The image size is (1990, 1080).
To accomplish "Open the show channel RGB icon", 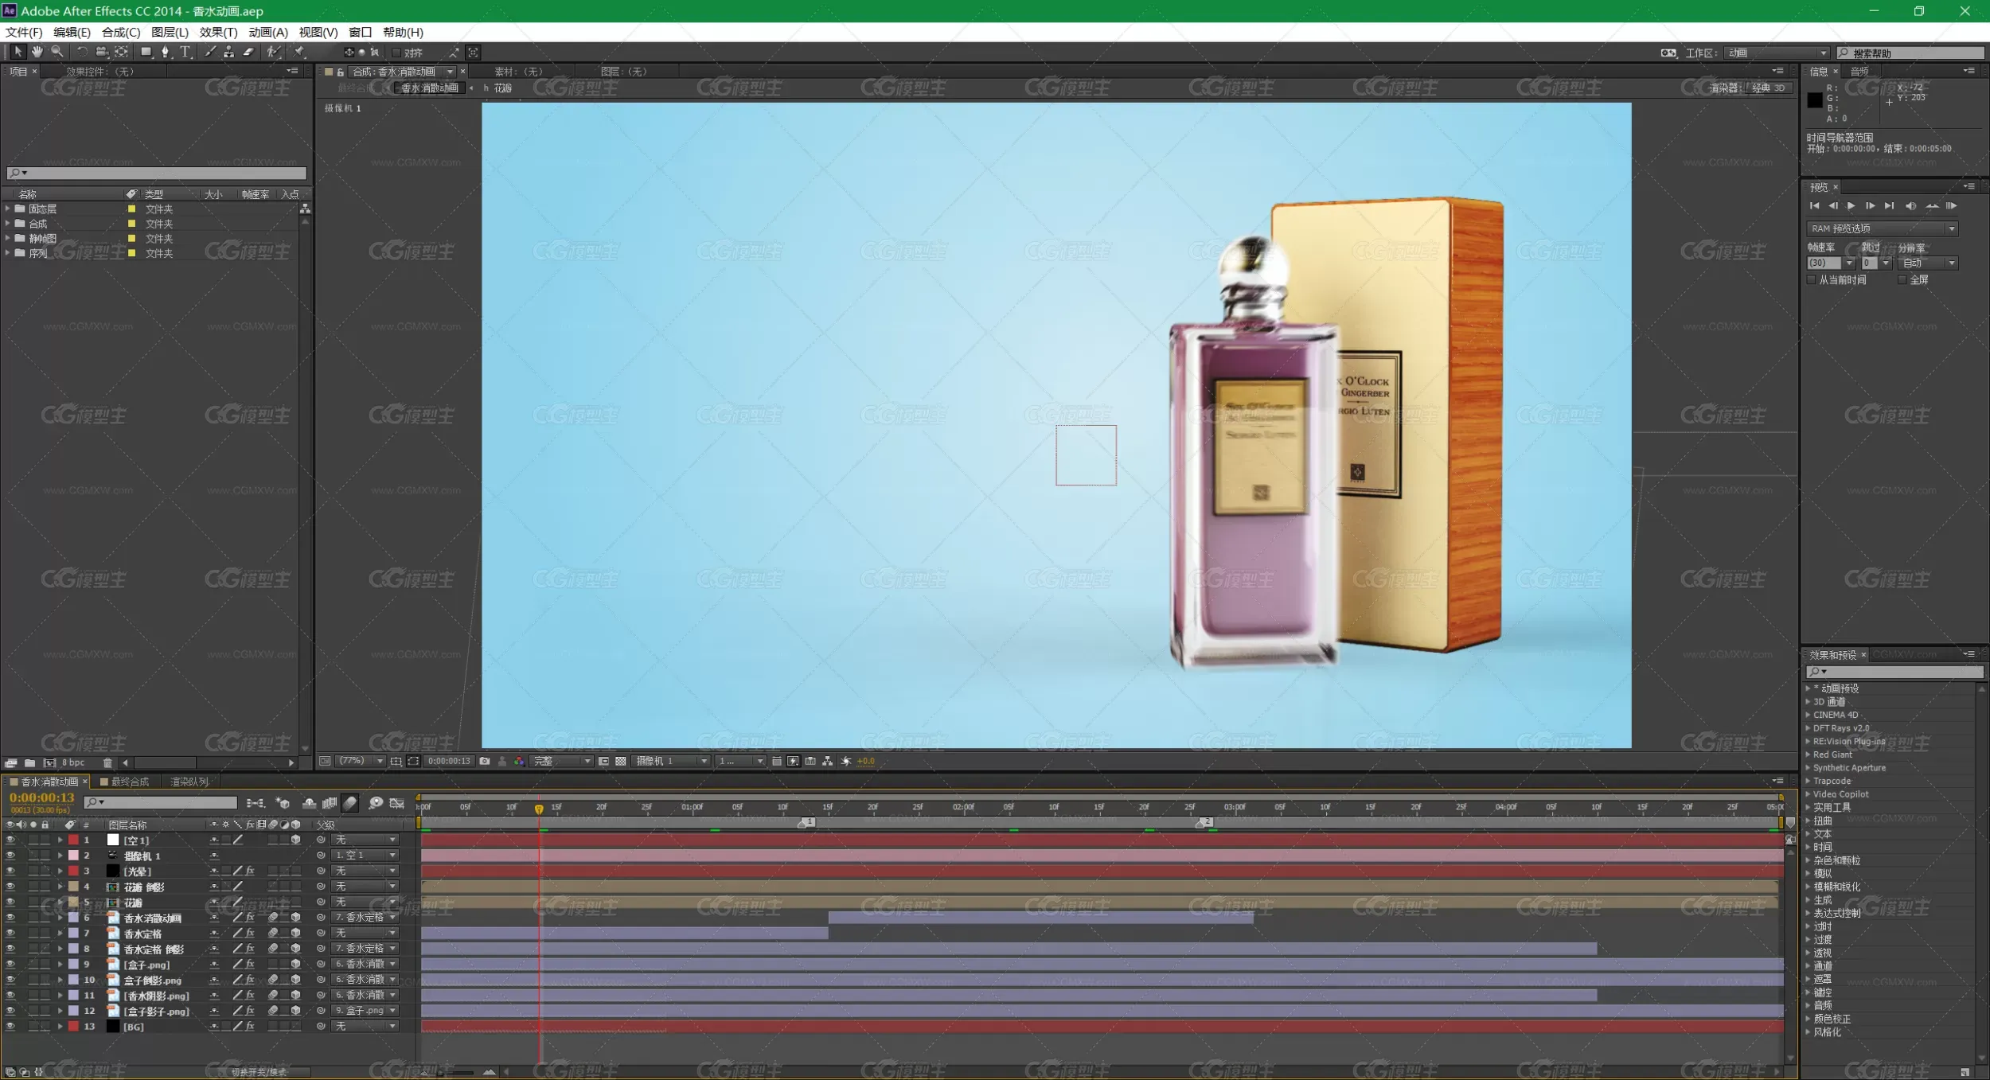I will [x=519, y=761].
